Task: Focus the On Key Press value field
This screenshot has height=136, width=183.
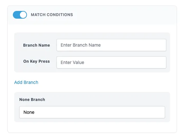Action: pyautogui.click(x=111, y=62)
